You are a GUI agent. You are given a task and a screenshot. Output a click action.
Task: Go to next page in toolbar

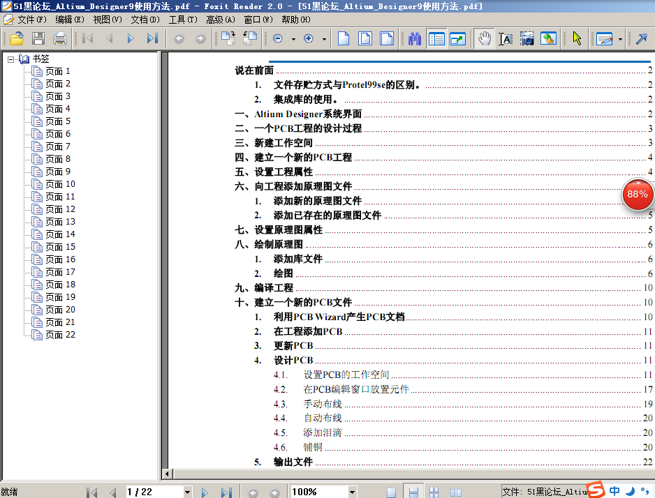pyautogui.click(x=131, y=39)
